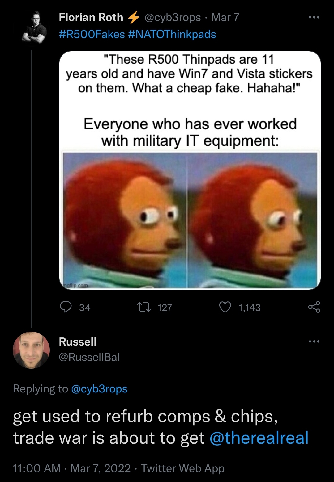Screen dimensions: 334x482
Task: Click the @cyb3rops handle in the header
Action: point(173,17)
